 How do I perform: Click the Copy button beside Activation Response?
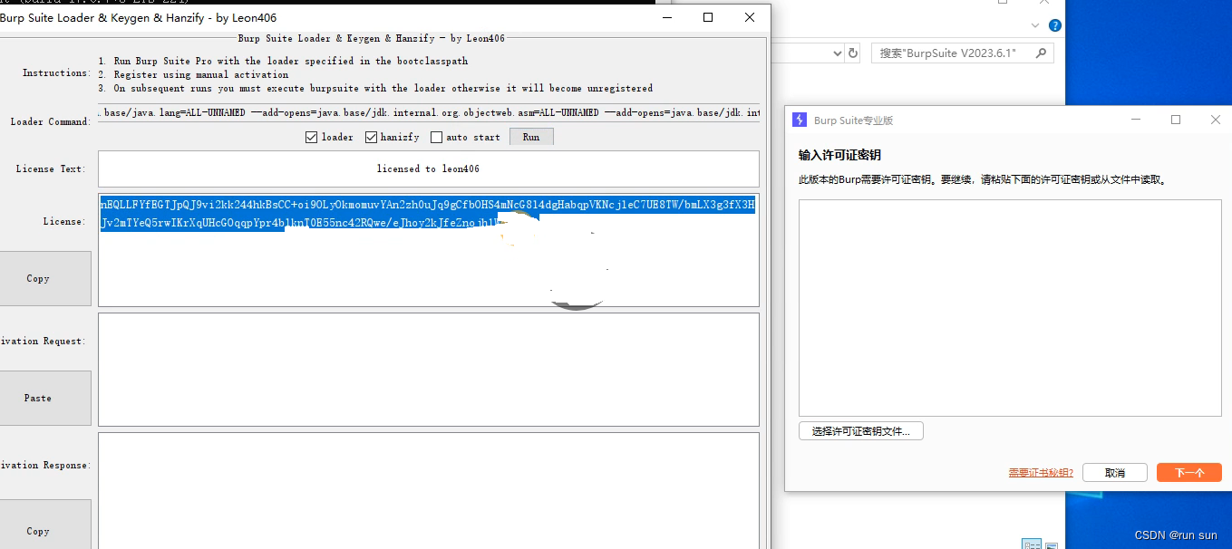click(38, 525)
